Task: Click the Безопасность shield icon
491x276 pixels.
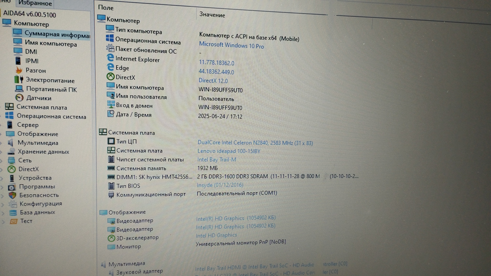Action: coord(12,195)
